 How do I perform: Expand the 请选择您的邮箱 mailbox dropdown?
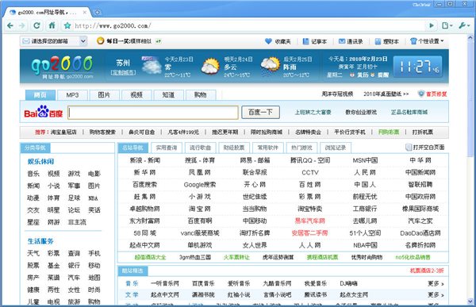click(83, 41)
